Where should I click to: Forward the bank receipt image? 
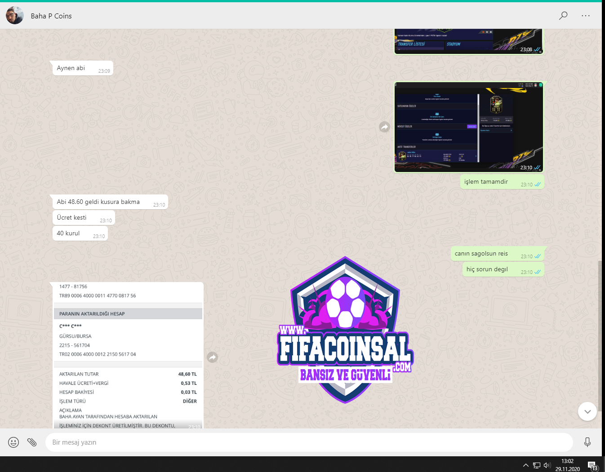click(x=212, y=357)
